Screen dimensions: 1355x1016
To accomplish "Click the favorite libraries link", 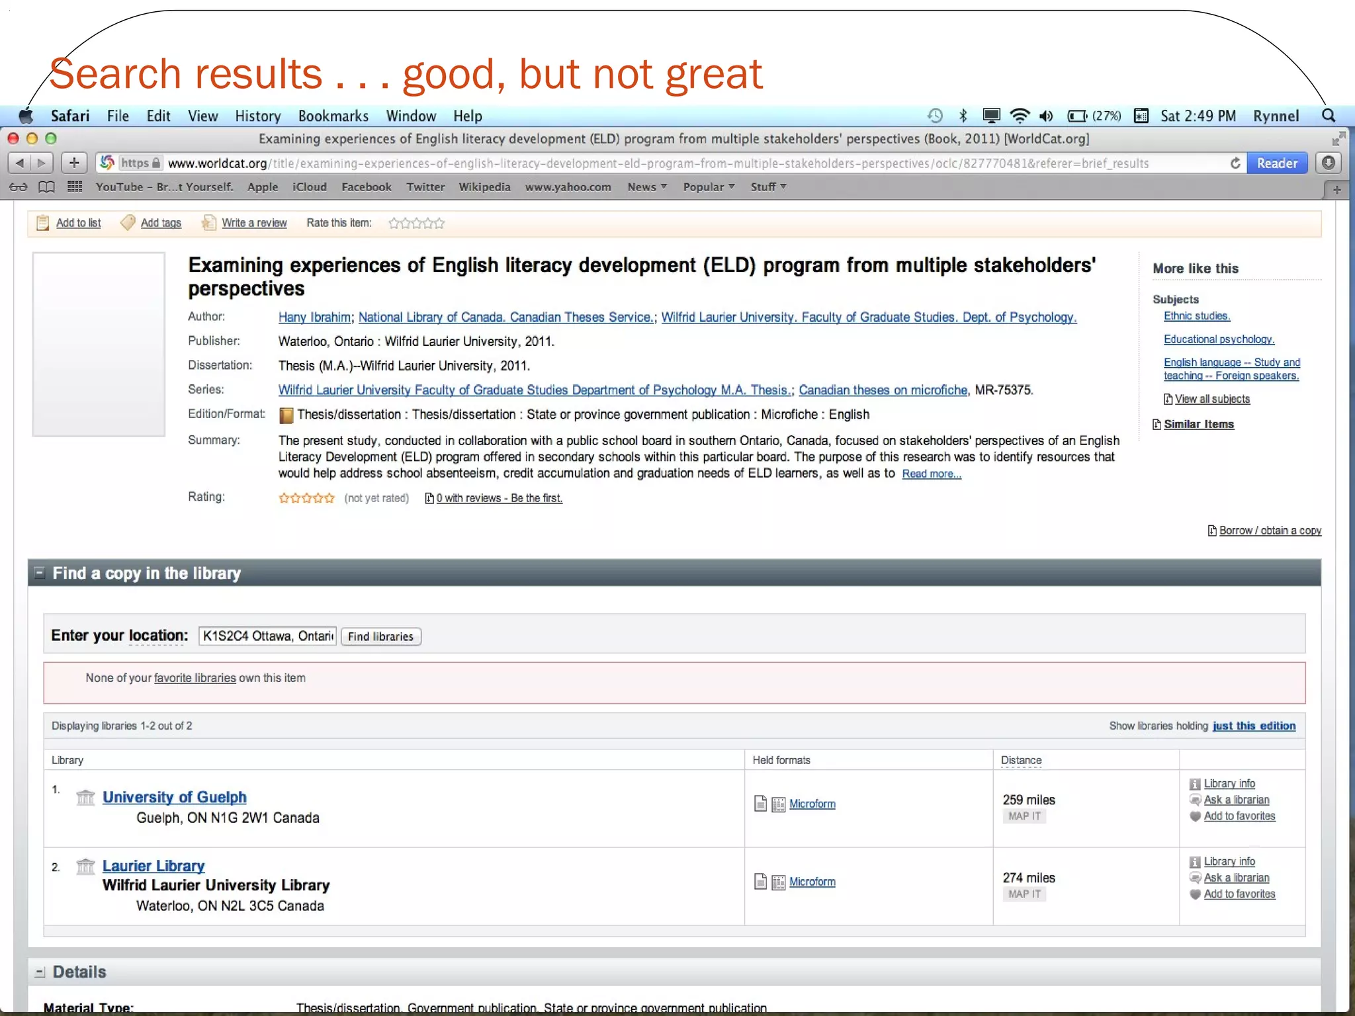I will pos(195,678).
